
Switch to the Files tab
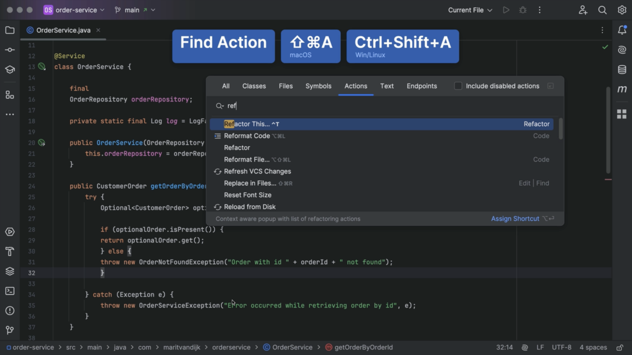point(286,86)
